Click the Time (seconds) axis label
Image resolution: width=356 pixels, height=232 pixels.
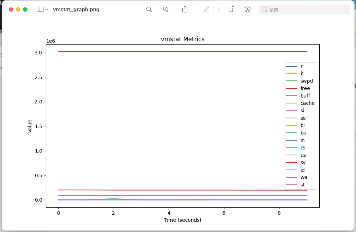(x=183, y=220)
